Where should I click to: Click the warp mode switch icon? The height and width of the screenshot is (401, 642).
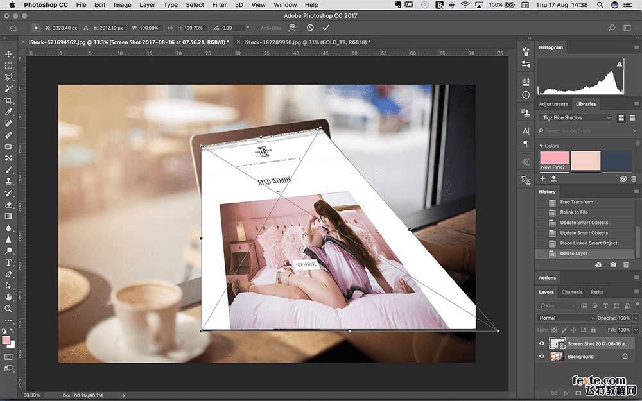point(291,28)
